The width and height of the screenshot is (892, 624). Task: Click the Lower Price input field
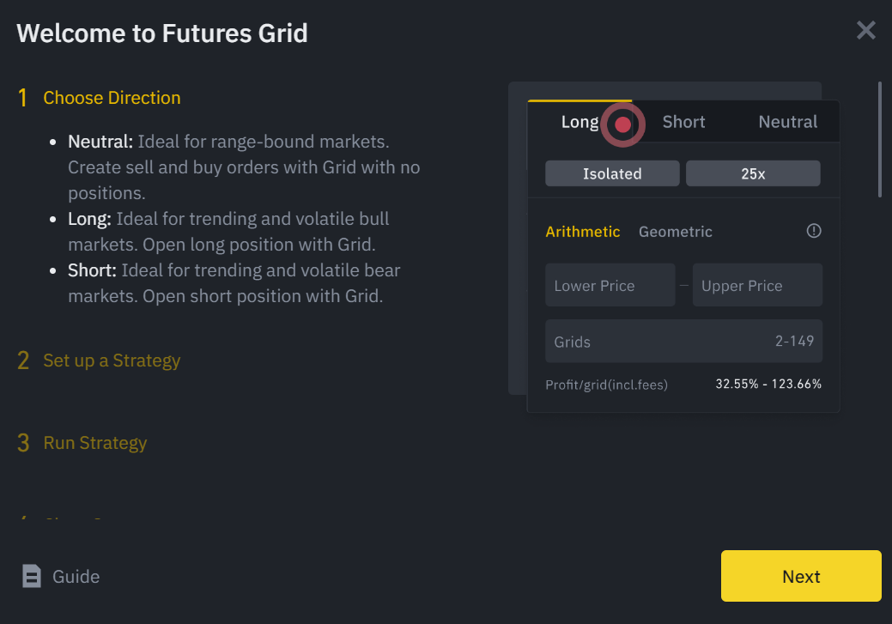pos(610,286)
